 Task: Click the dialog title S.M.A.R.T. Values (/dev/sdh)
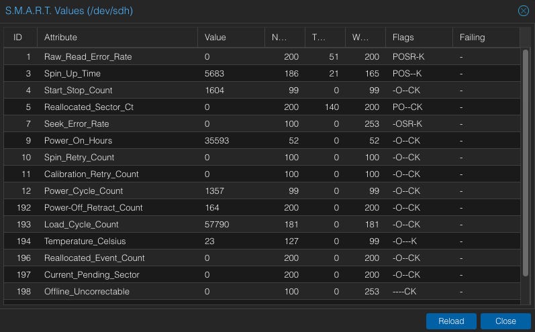point(69,11)
